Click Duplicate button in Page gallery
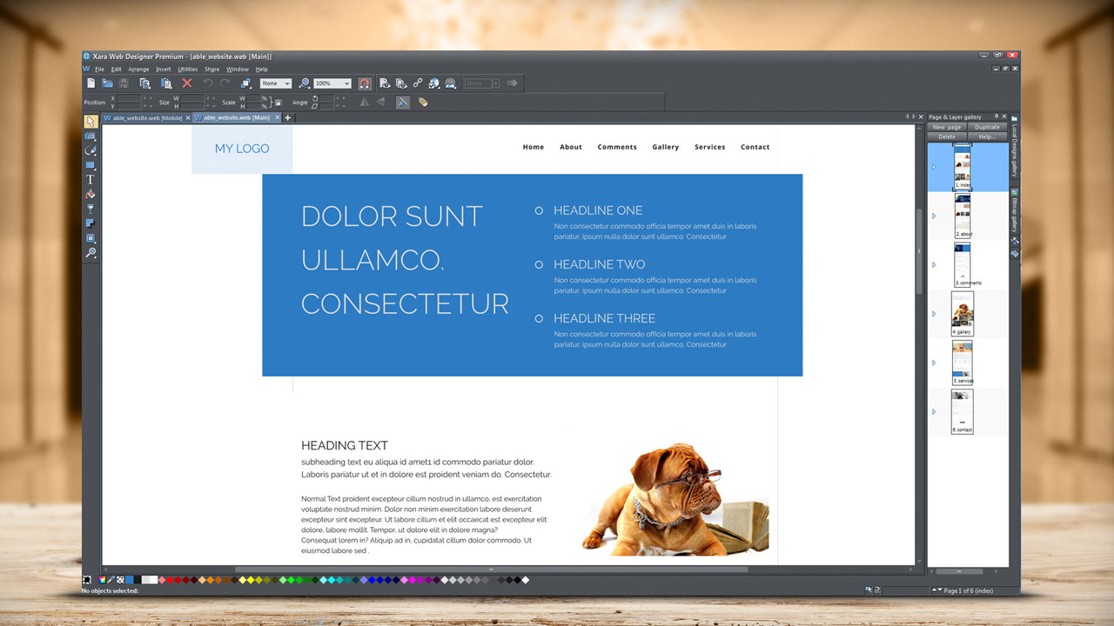 (x=988, y=127)
